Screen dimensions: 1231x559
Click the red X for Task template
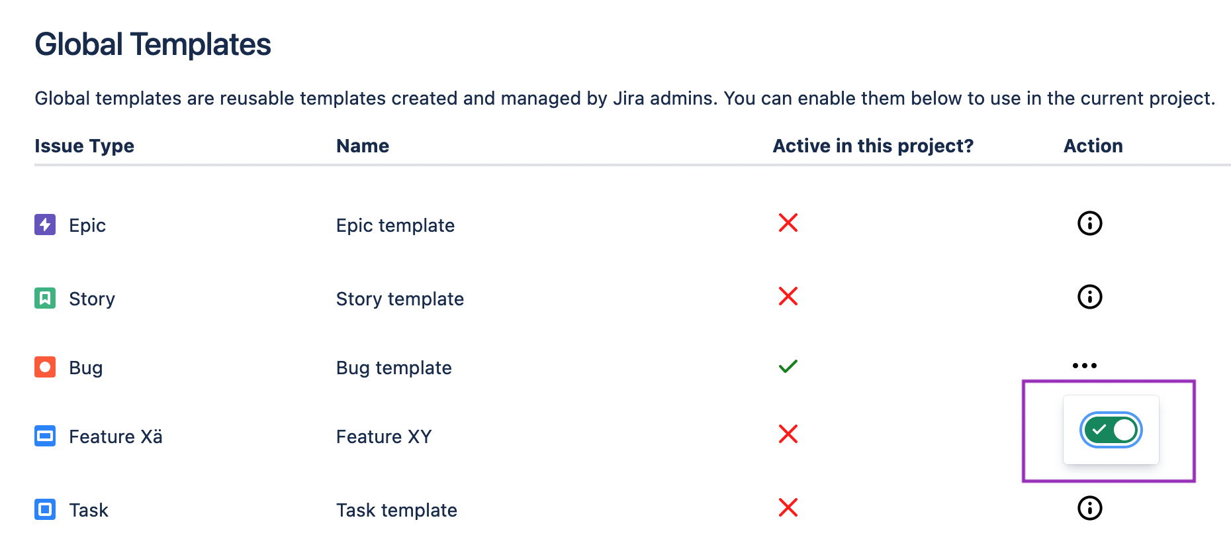click(x=789, y=508)
